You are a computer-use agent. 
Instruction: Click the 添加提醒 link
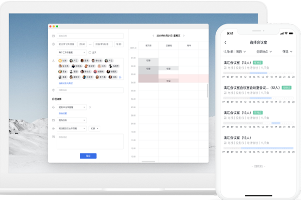pyautogui.click(x=63, y=113)
